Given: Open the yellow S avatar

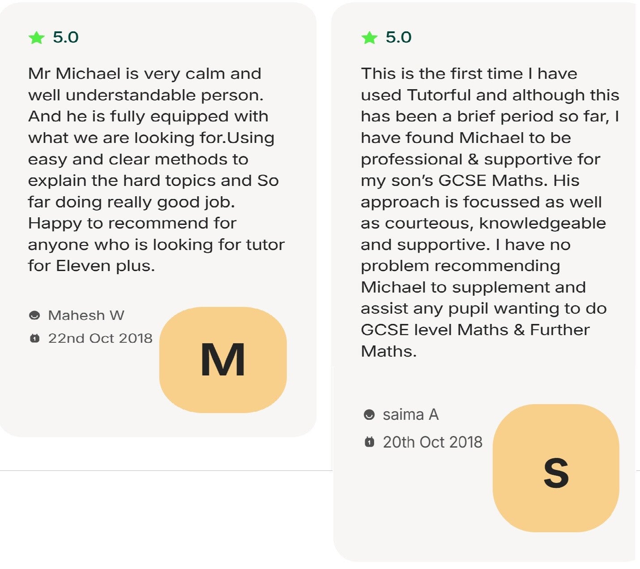Looking at the screenshot, I should point(556,468).
